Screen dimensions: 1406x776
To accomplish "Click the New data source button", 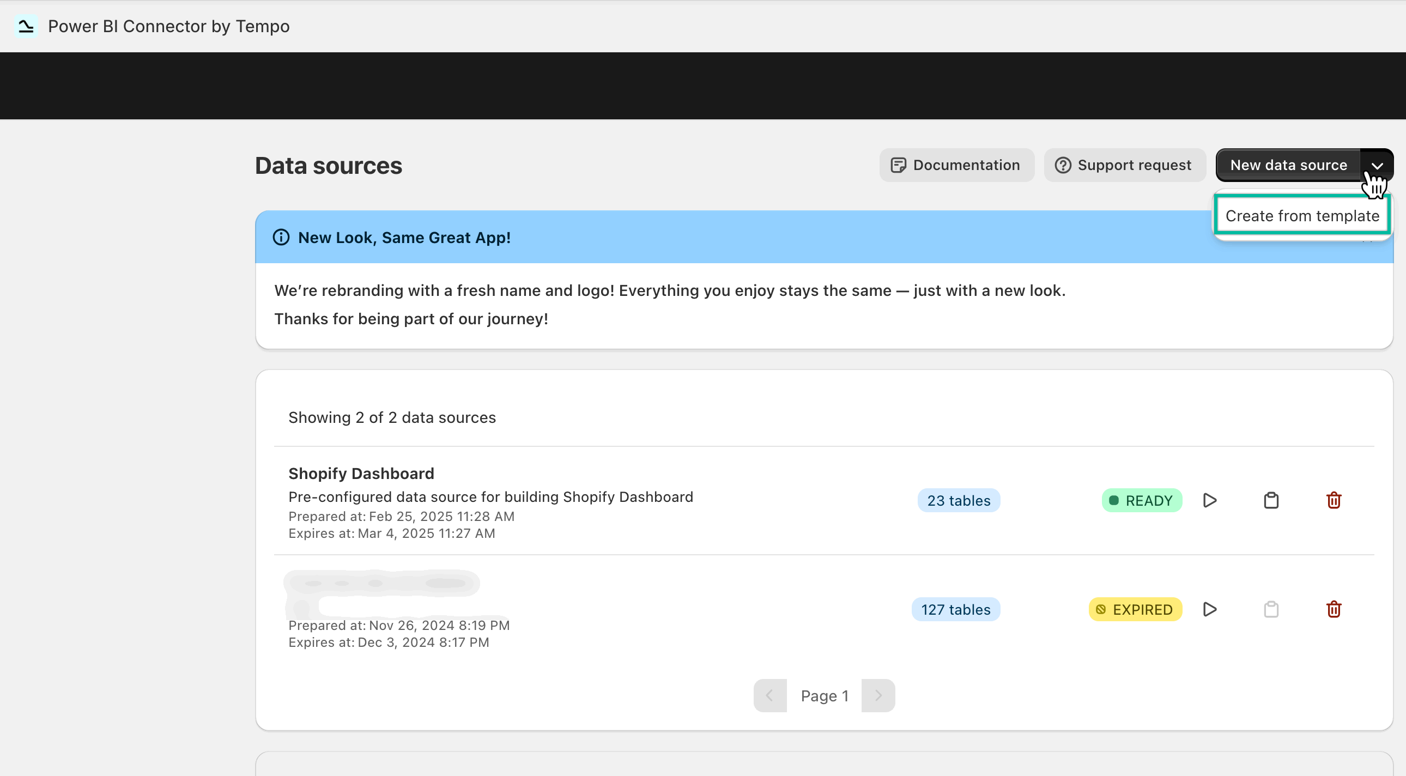I will pos(1288,165).
